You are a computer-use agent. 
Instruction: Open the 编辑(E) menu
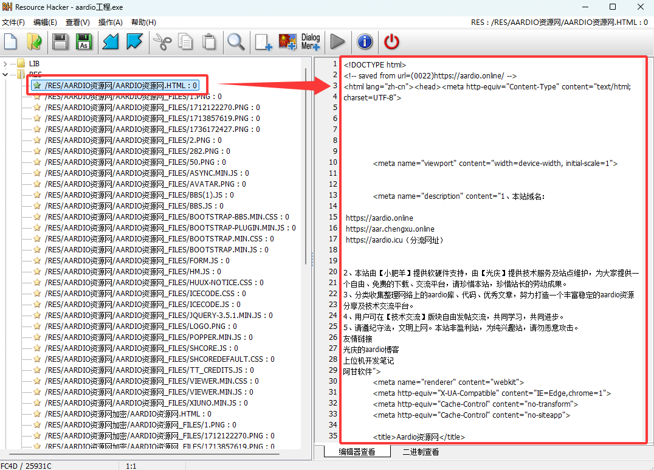[x=45, y=22]
